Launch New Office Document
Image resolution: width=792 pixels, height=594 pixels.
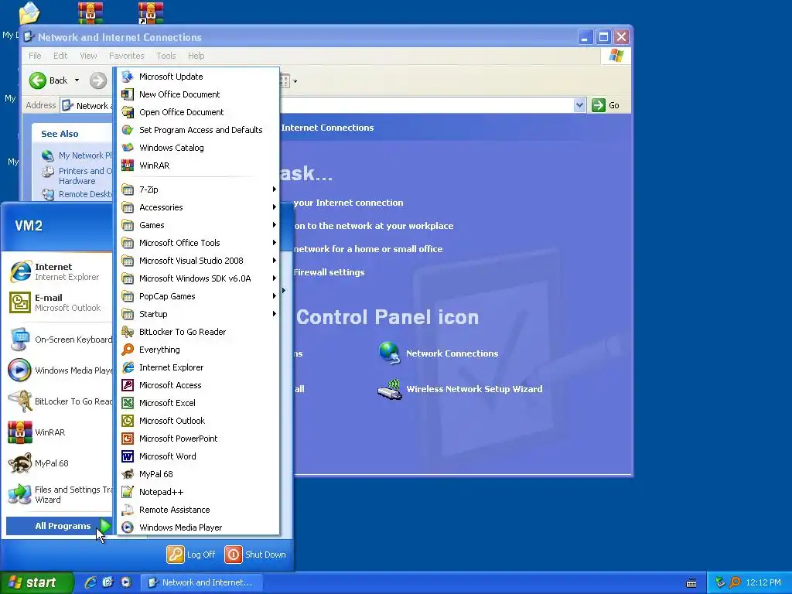pyautogui.click(x=199, y=94)
